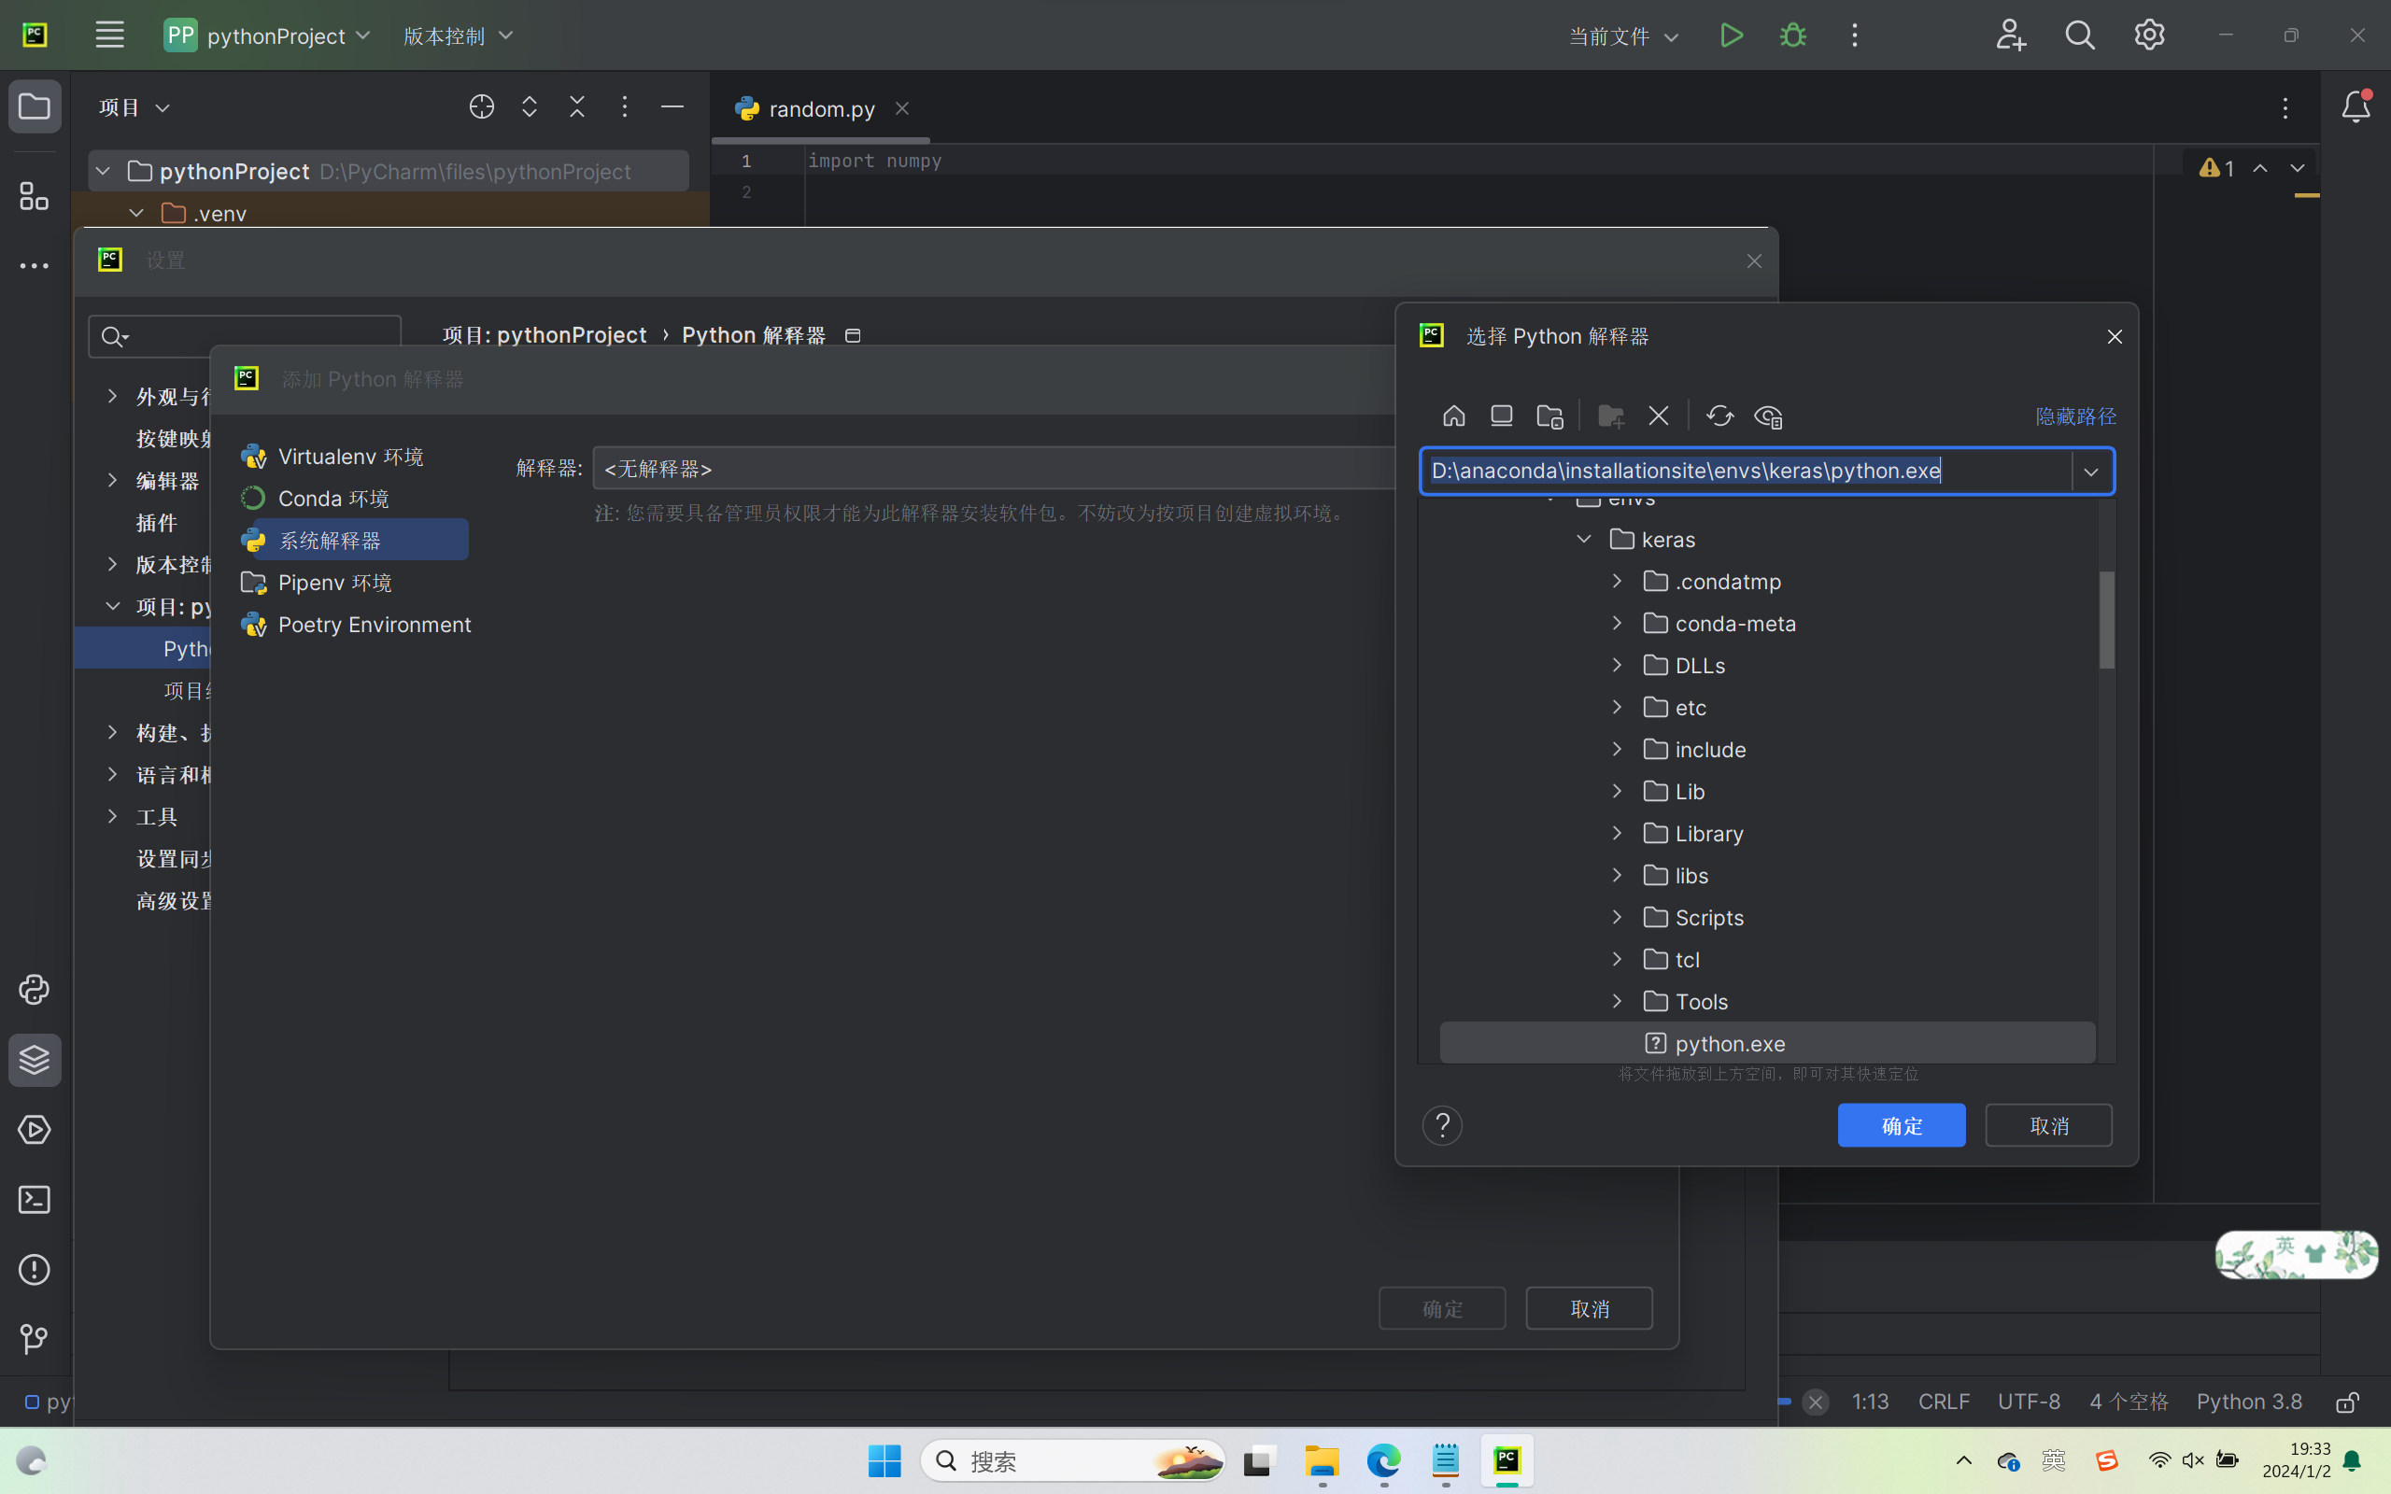Click the Code With Me add-user icon
Image resolution: width=2391 pixels, height=1494 pixels.
point(2011,35)
